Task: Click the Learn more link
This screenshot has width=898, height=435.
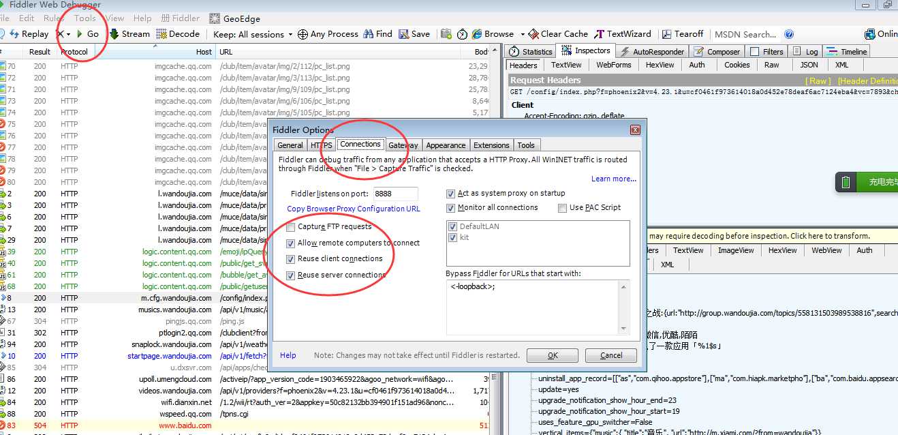Action: coord(614,179)
